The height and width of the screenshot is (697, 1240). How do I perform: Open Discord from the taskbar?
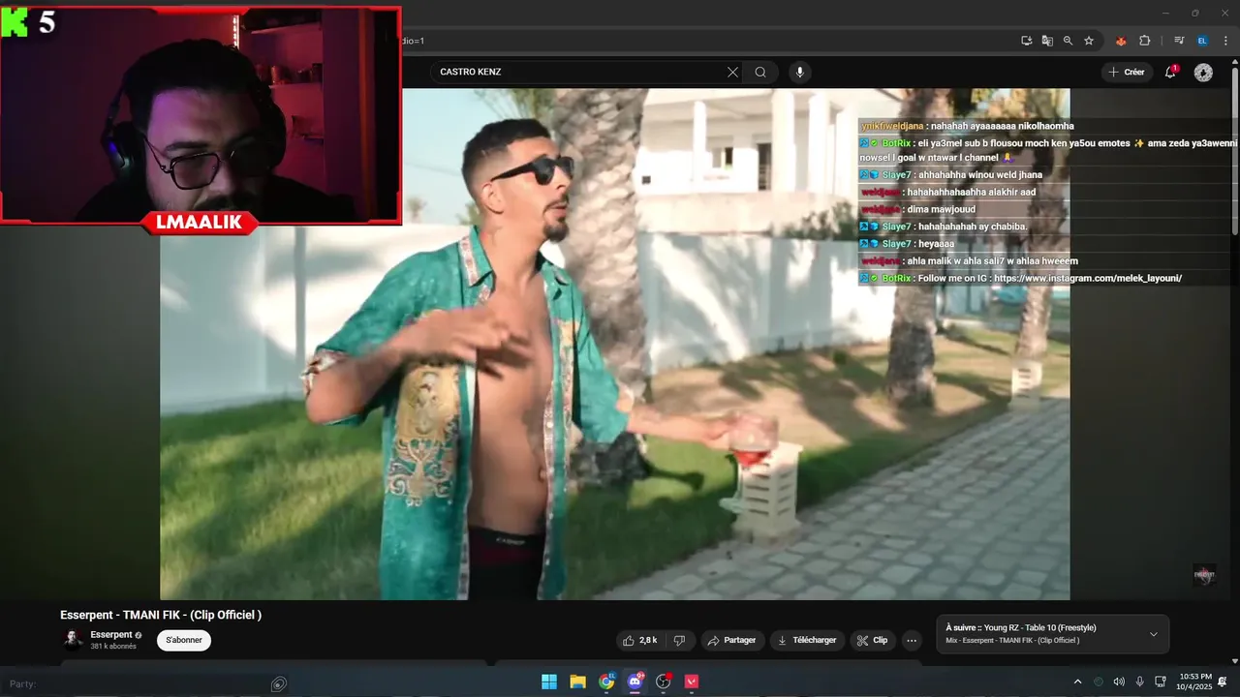[x=635, y=682]
